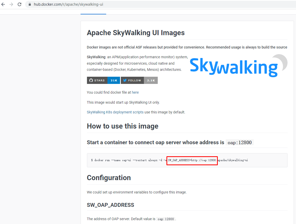Open GitHub STARS badge
The height and width of the screenshot is (224, 296).
pos(97,80)
